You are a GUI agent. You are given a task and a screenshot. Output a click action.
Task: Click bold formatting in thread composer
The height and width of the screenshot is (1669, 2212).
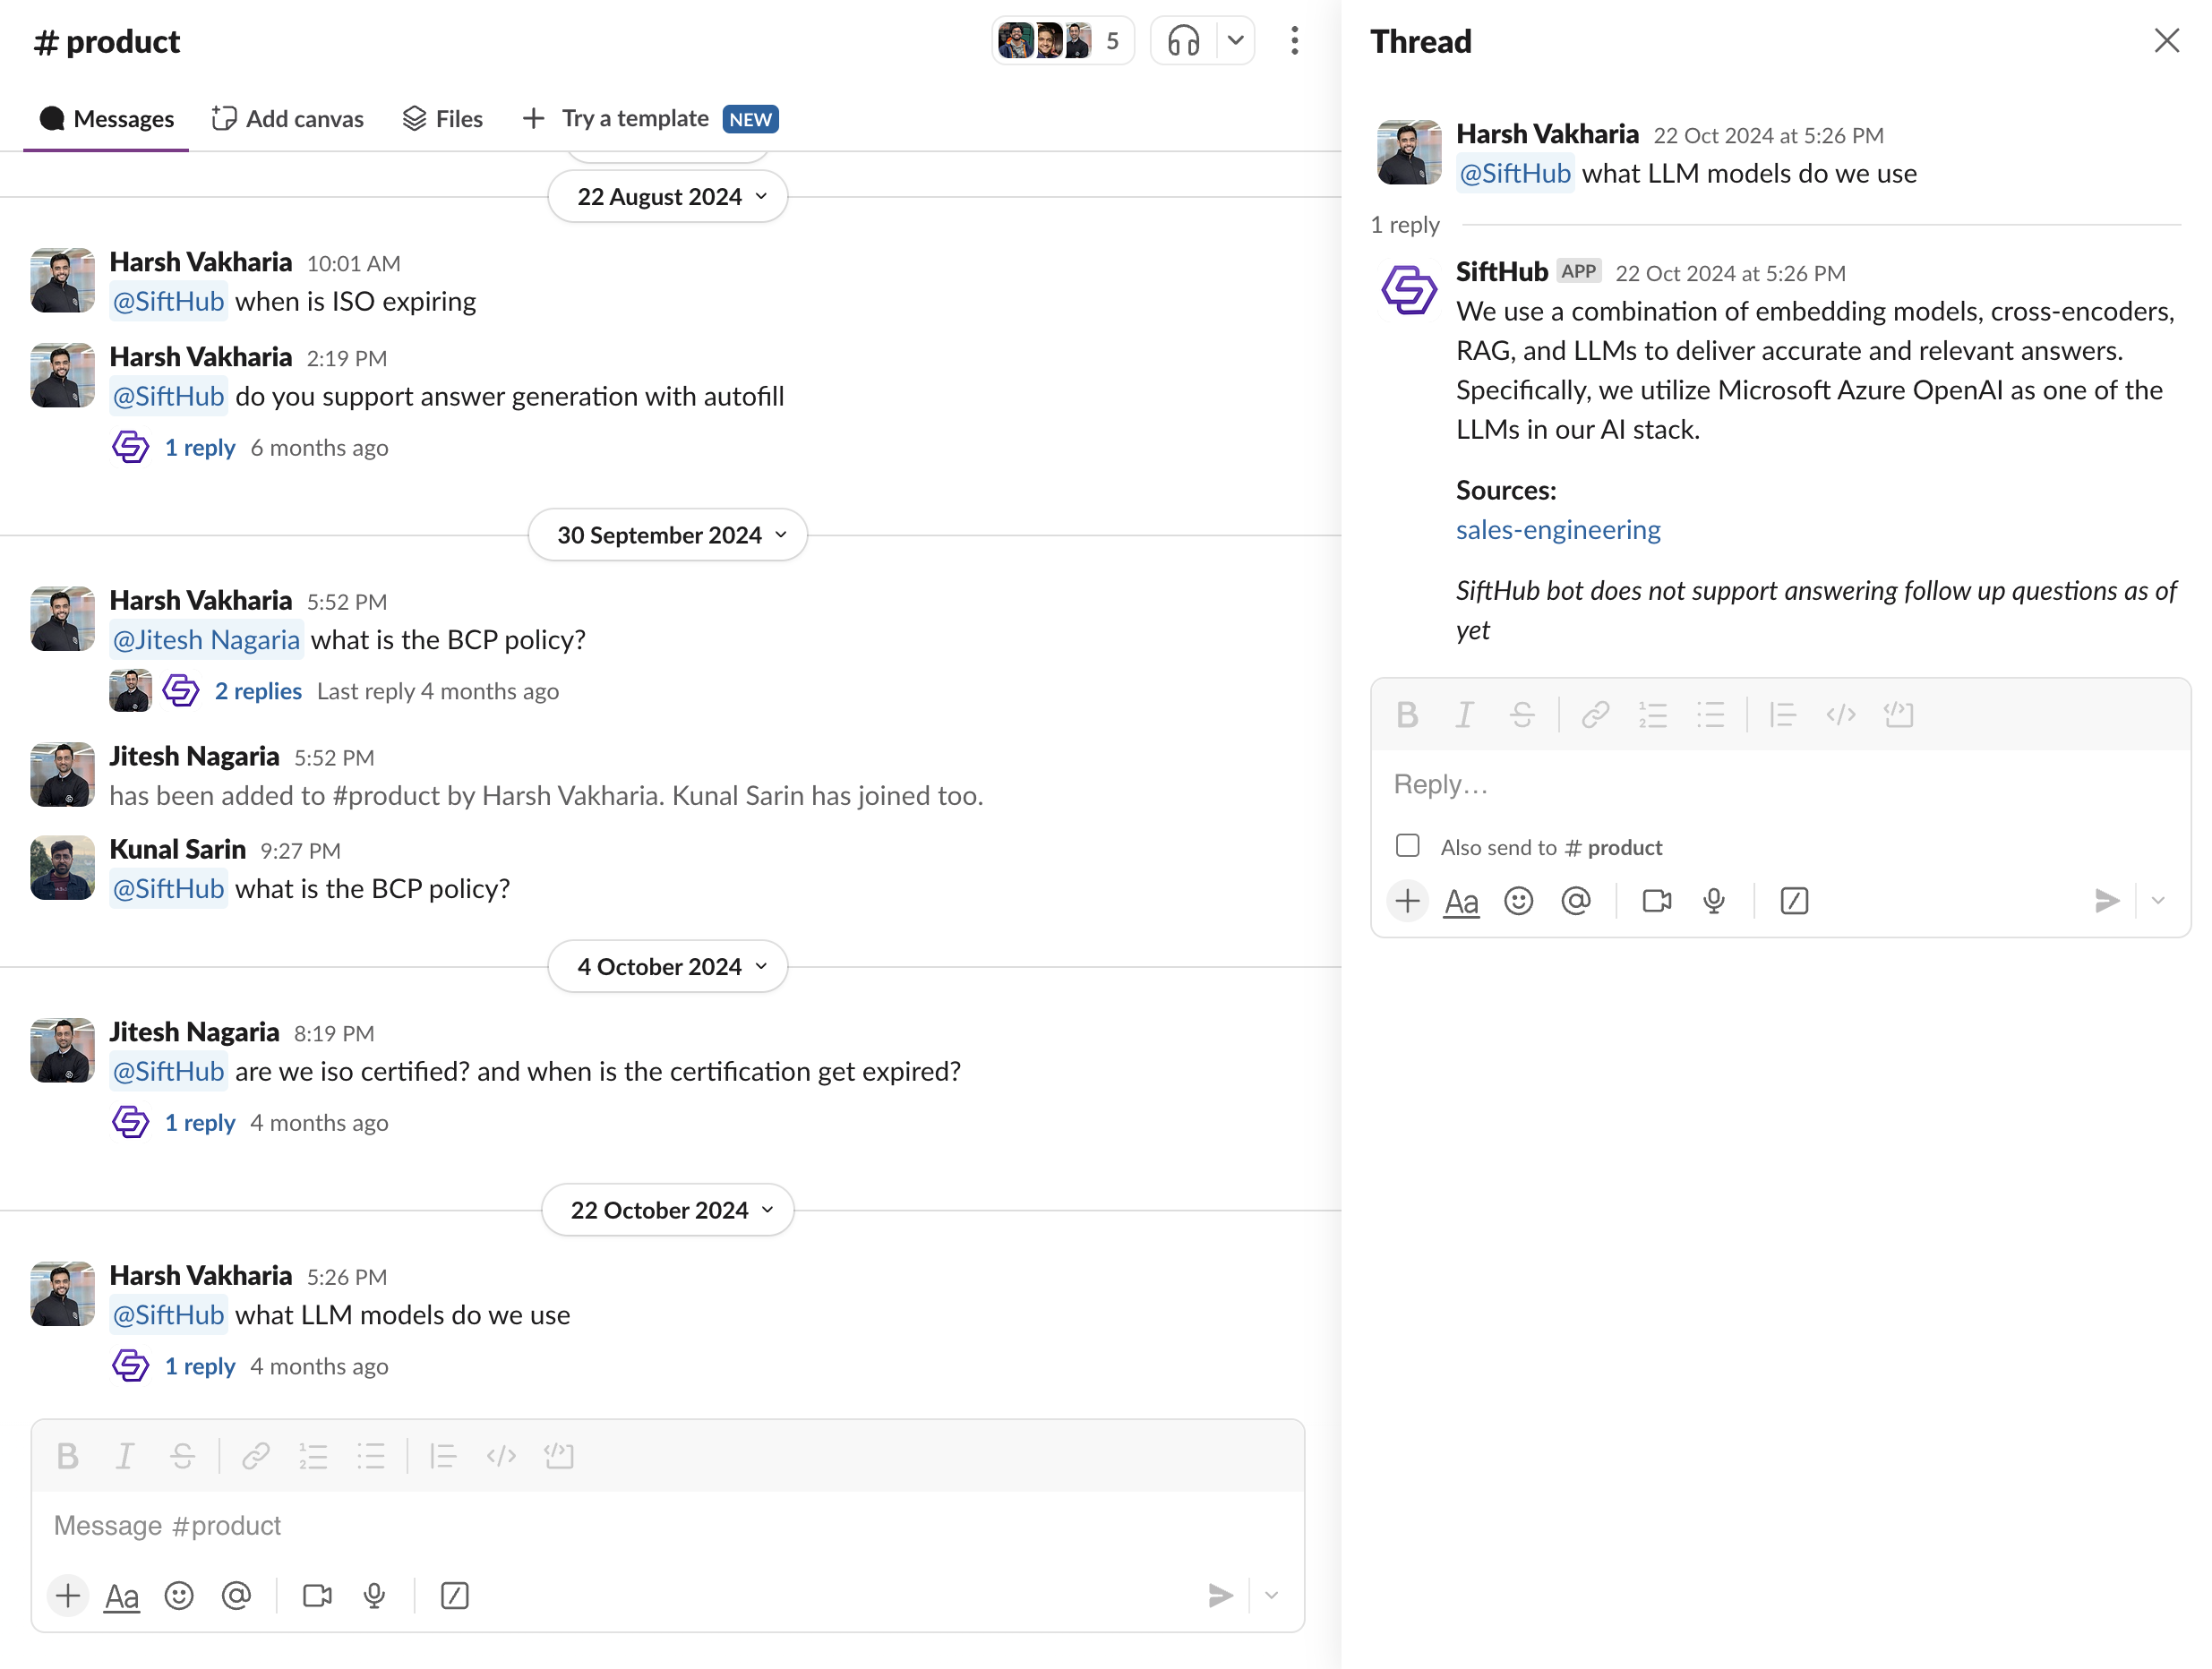tap(1407, 715)
